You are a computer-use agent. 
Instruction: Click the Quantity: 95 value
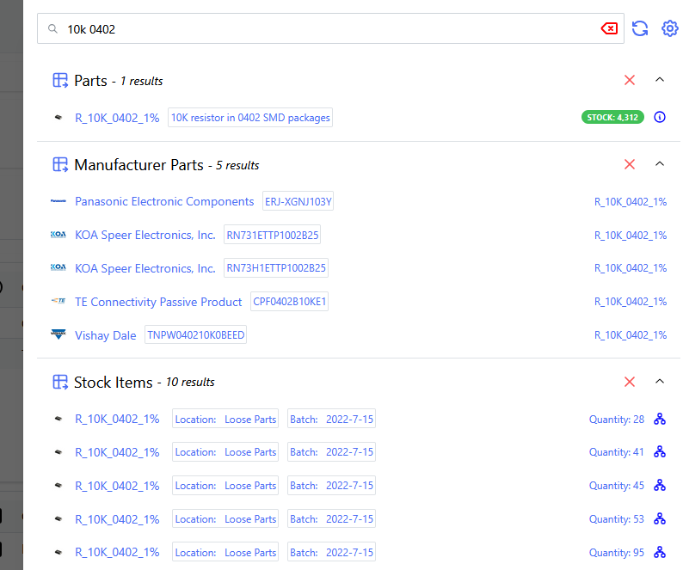[617, 553]
